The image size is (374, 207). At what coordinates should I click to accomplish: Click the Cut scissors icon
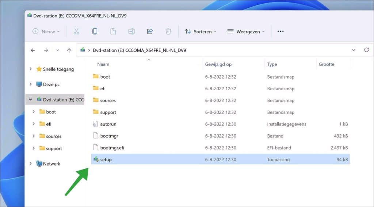[x=76, y=31]
